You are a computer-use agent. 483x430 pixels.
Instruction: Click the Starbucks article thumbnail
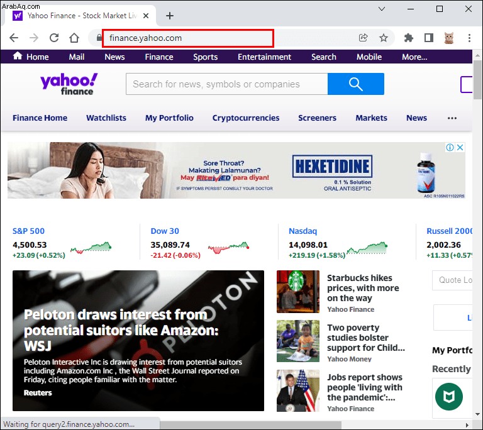click(298, 292)
